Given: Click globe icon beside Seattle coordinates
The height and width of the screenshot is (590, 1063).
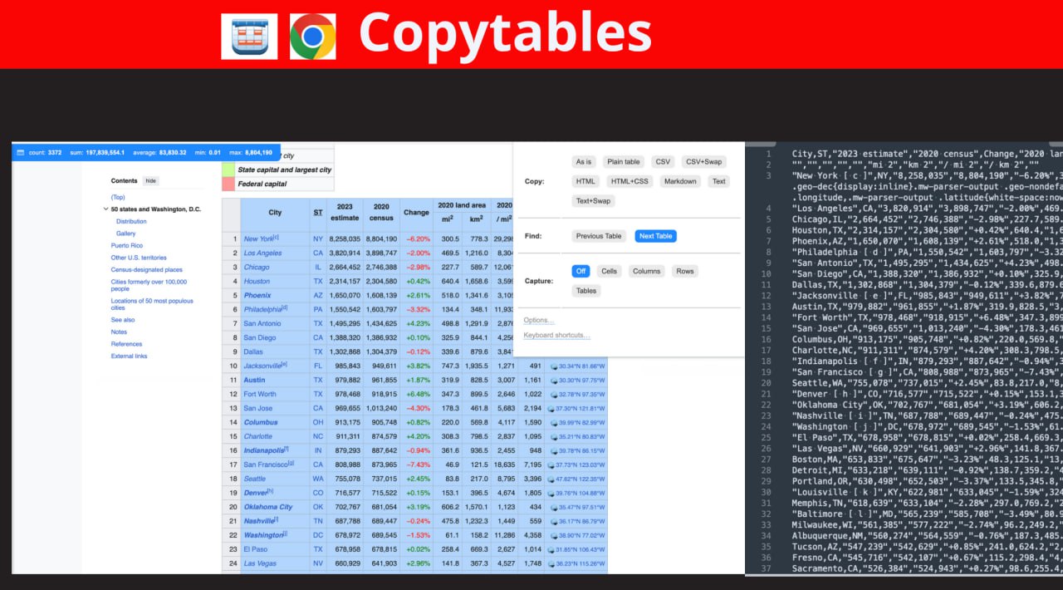Looking at the screenshot, I should click(x=553, y=479).
